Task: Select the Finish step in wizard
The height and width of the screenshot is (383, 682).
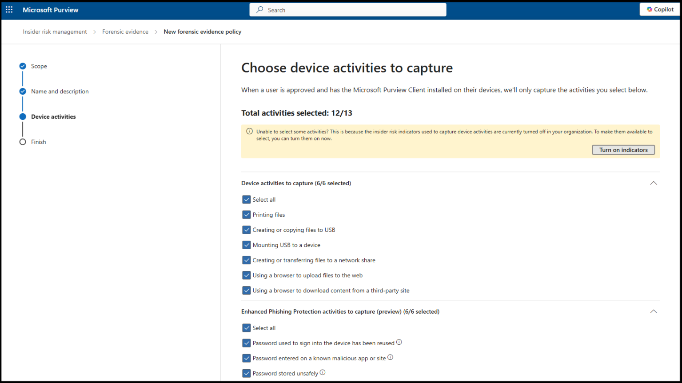Action: point(39,142)
